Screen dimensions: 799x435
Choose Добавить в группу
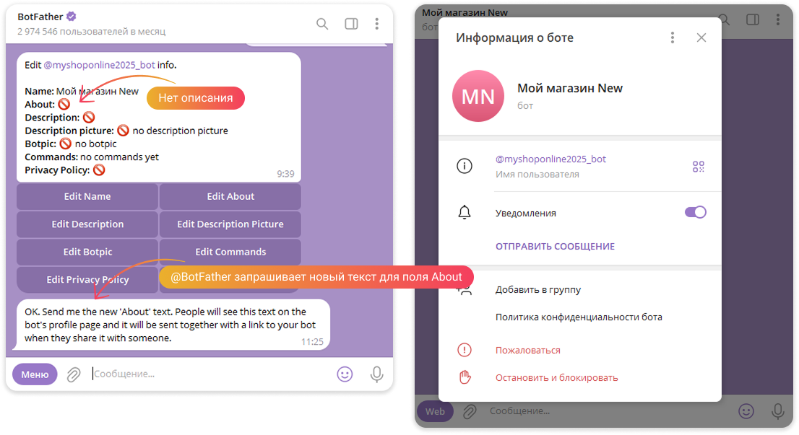tap(538, 290)
